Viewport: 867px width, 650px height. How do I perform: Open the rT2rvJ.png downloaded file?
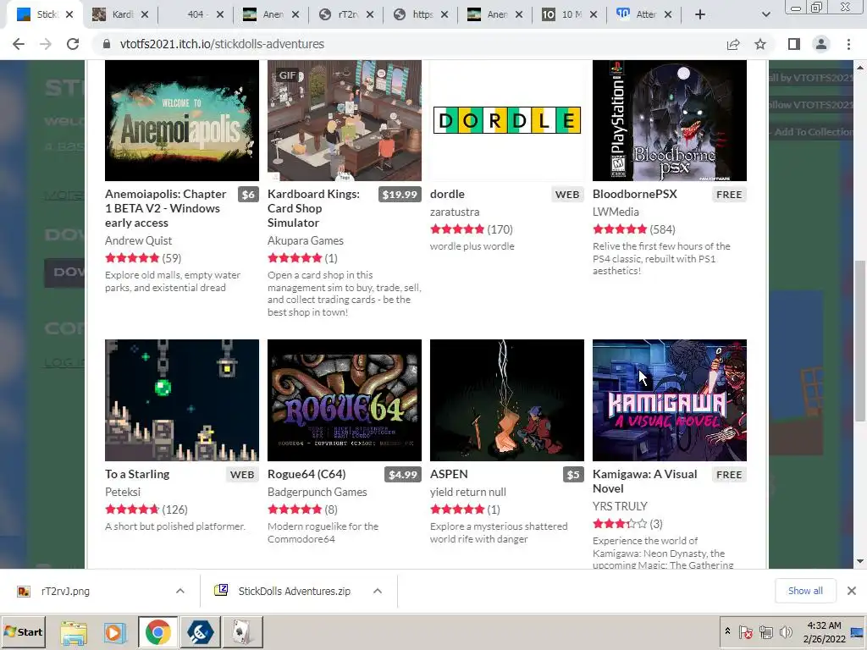tap(65, 592)
